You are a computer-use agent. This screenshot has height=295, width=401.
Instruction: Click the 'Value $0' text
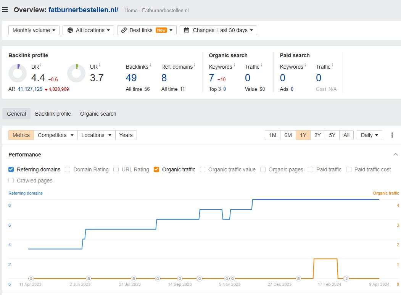click(x=255, y=89)
